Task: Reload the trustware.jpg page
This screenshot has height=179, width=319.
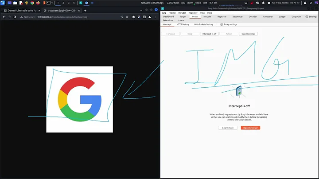Action: point(15,17)
